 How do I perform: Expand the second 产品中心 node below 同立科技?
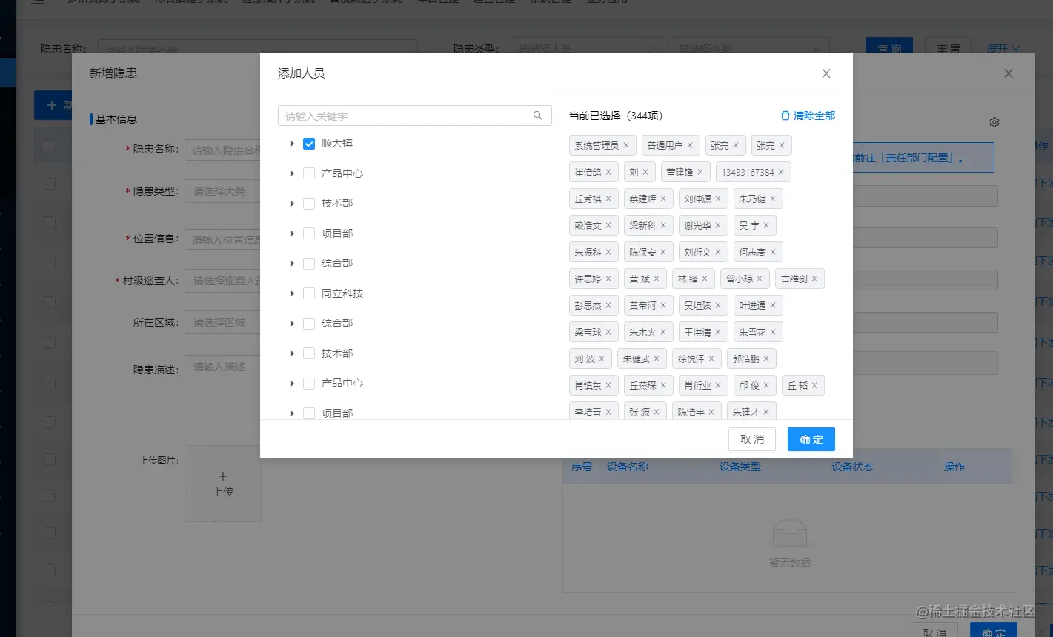click(x=293, y=383)
